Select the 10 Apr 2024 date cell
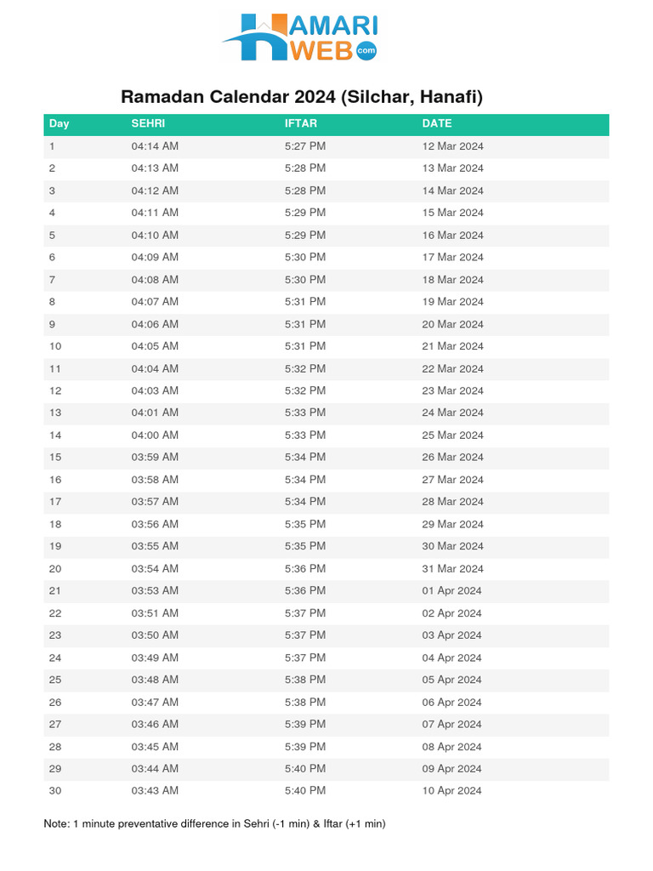Screen dimensions: 653x871 coord(451,790)
